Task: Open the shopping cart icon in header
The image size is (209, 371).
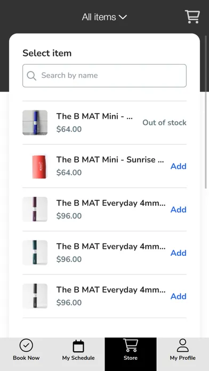Action: 192,17
